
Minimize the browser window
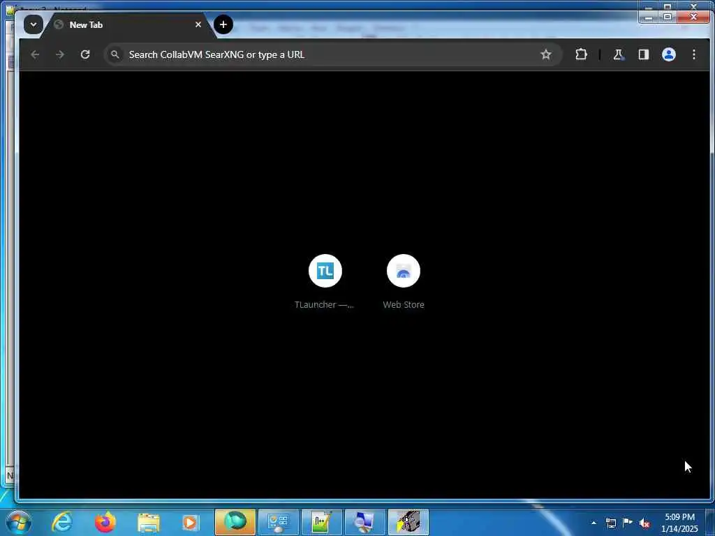coord(649,17)
